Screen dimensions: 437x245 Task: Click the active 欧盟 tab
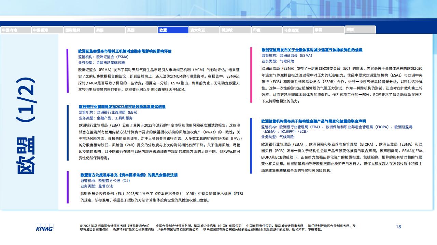click(173, 30)
